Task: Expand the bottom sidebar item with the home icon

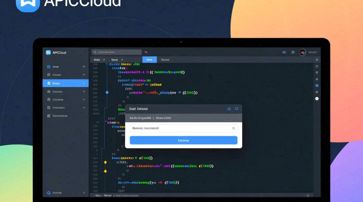Action: [x=84, y=193]
